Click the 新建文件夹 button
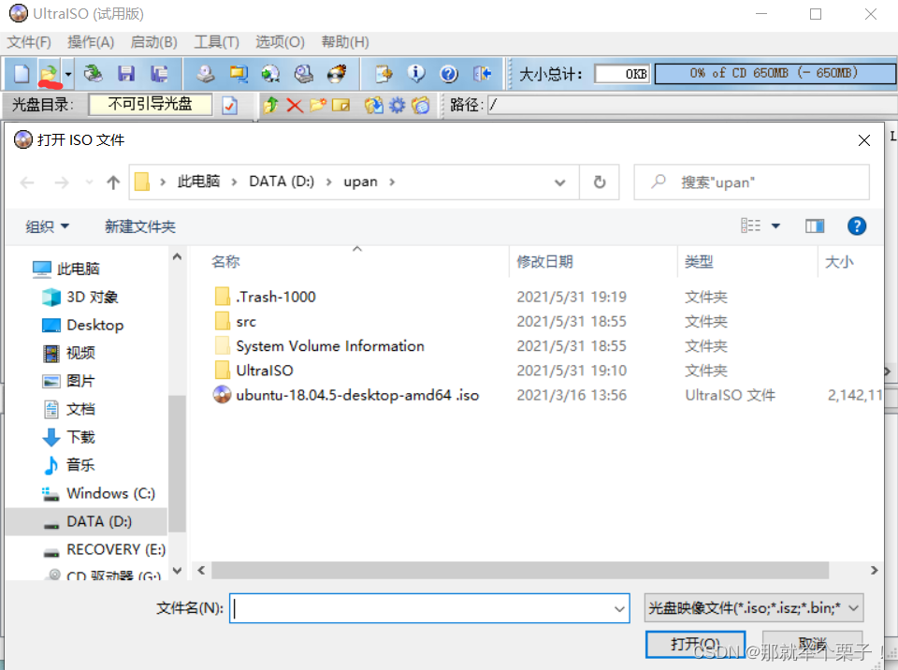Image resolution: width=898 pixels, height=670 pixels. (x=139, y=226)
